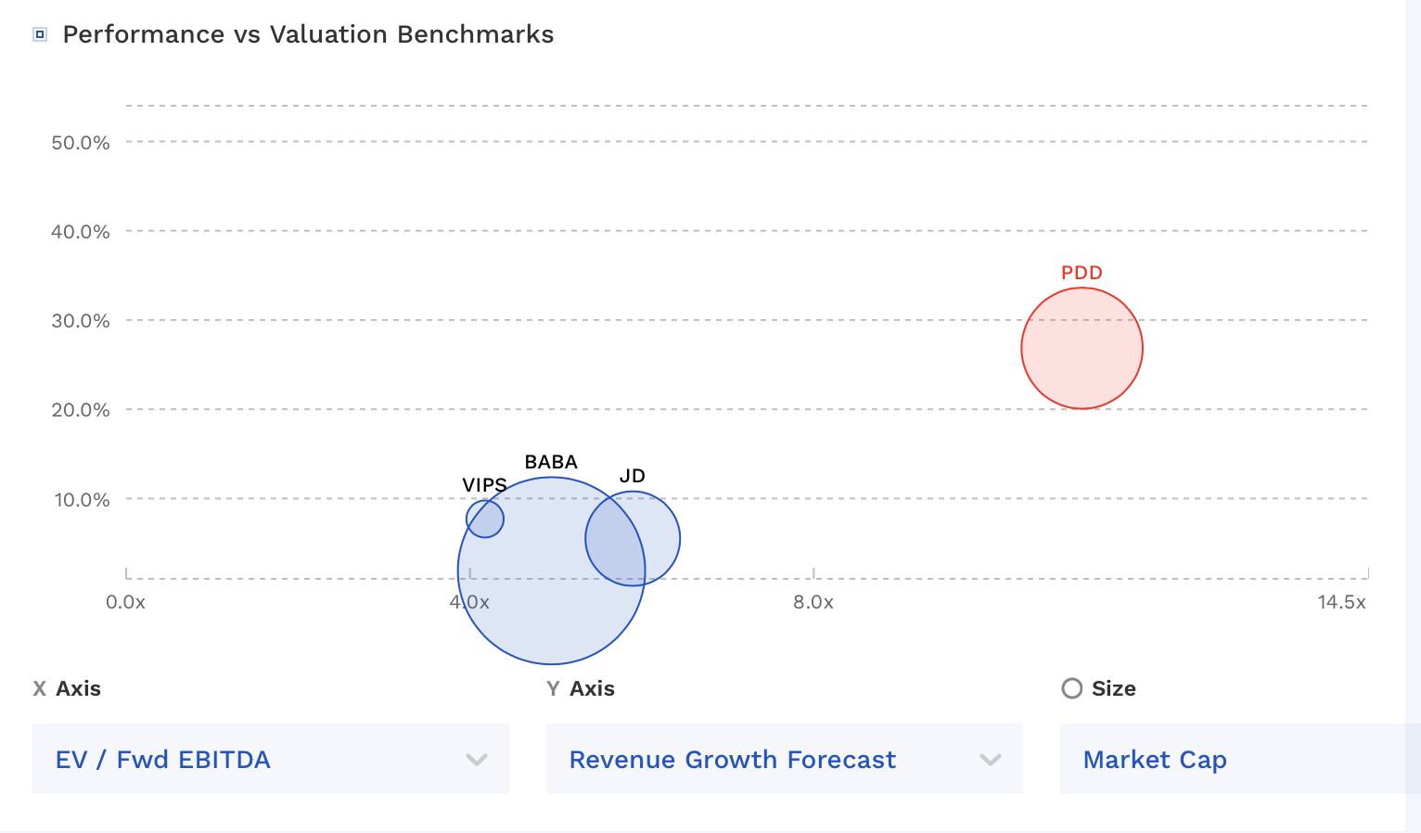Viewport: 1421px width, 833px height.
Task: Click the Performance vs Valuation Benchmarks title
Action: [x=308, y=34]
